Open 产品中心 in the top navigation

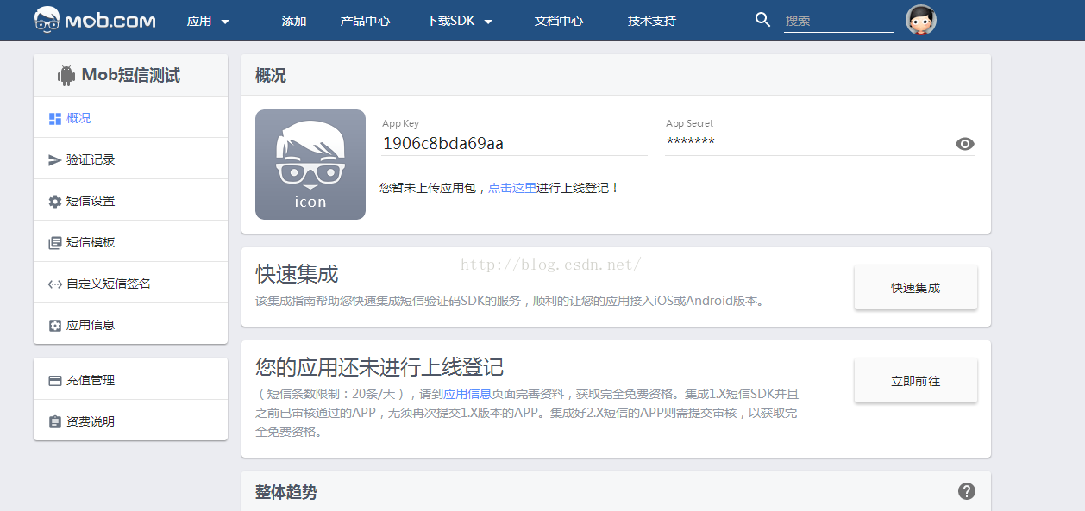tap(365, 21)
